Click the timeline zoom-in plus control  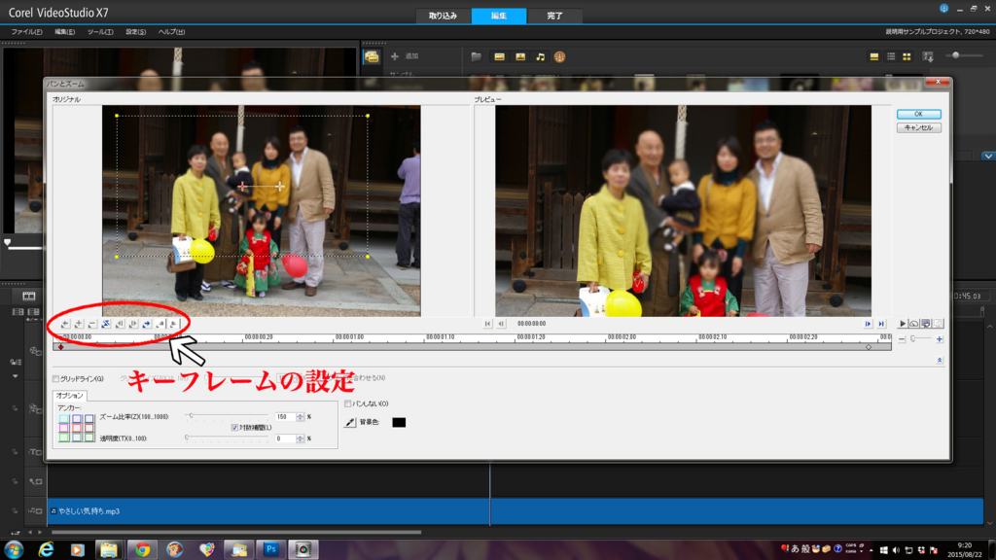pyautogui.click(x=940, y=339)
